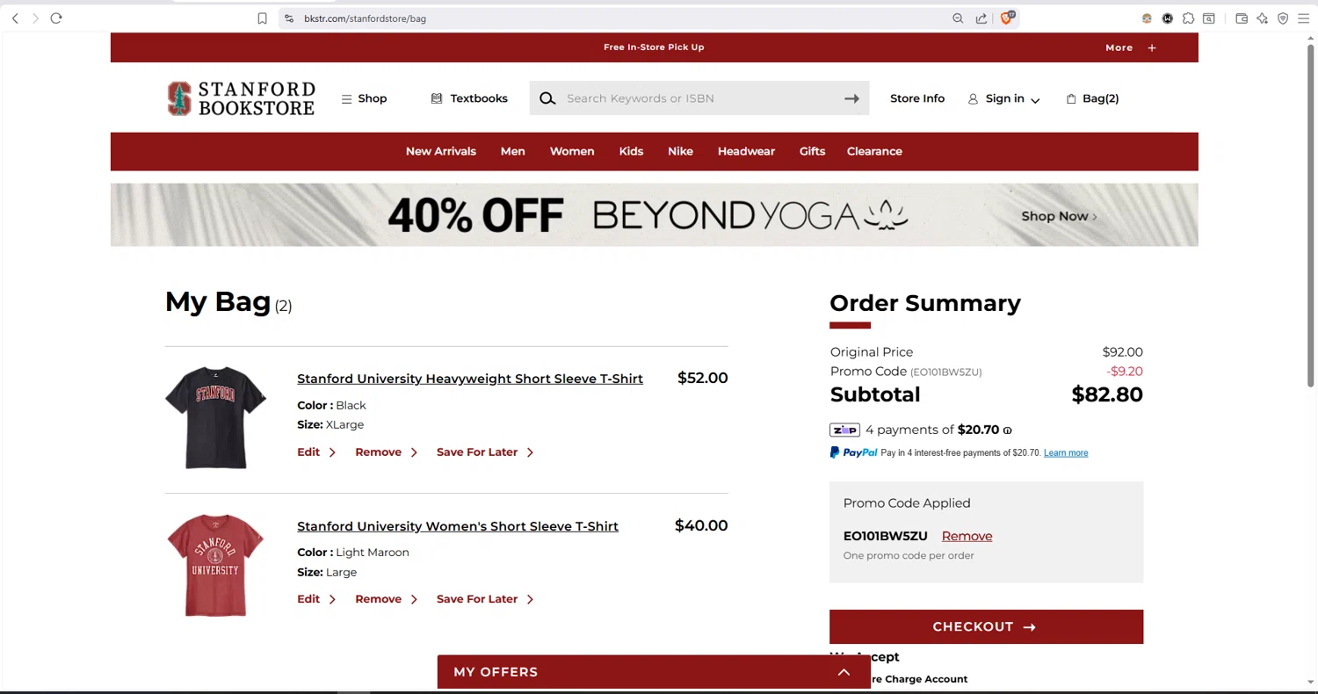The width and height of the screenshot is (1318, 694).
Task: Open the Men category
Action: 512,151
